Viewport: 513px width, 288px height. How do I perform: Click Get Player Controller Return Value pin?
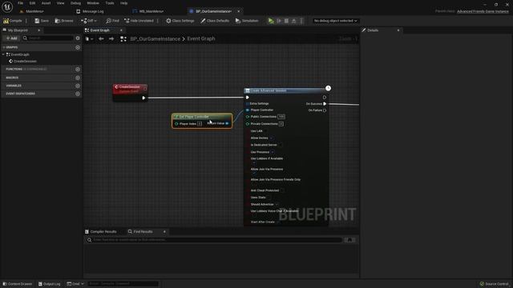point(227,123)
